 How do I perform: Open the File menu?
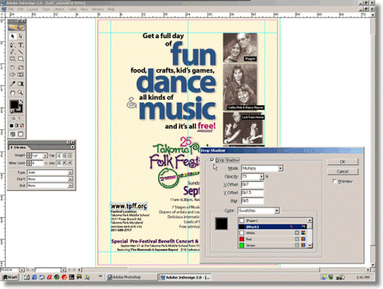pos(11,9)
